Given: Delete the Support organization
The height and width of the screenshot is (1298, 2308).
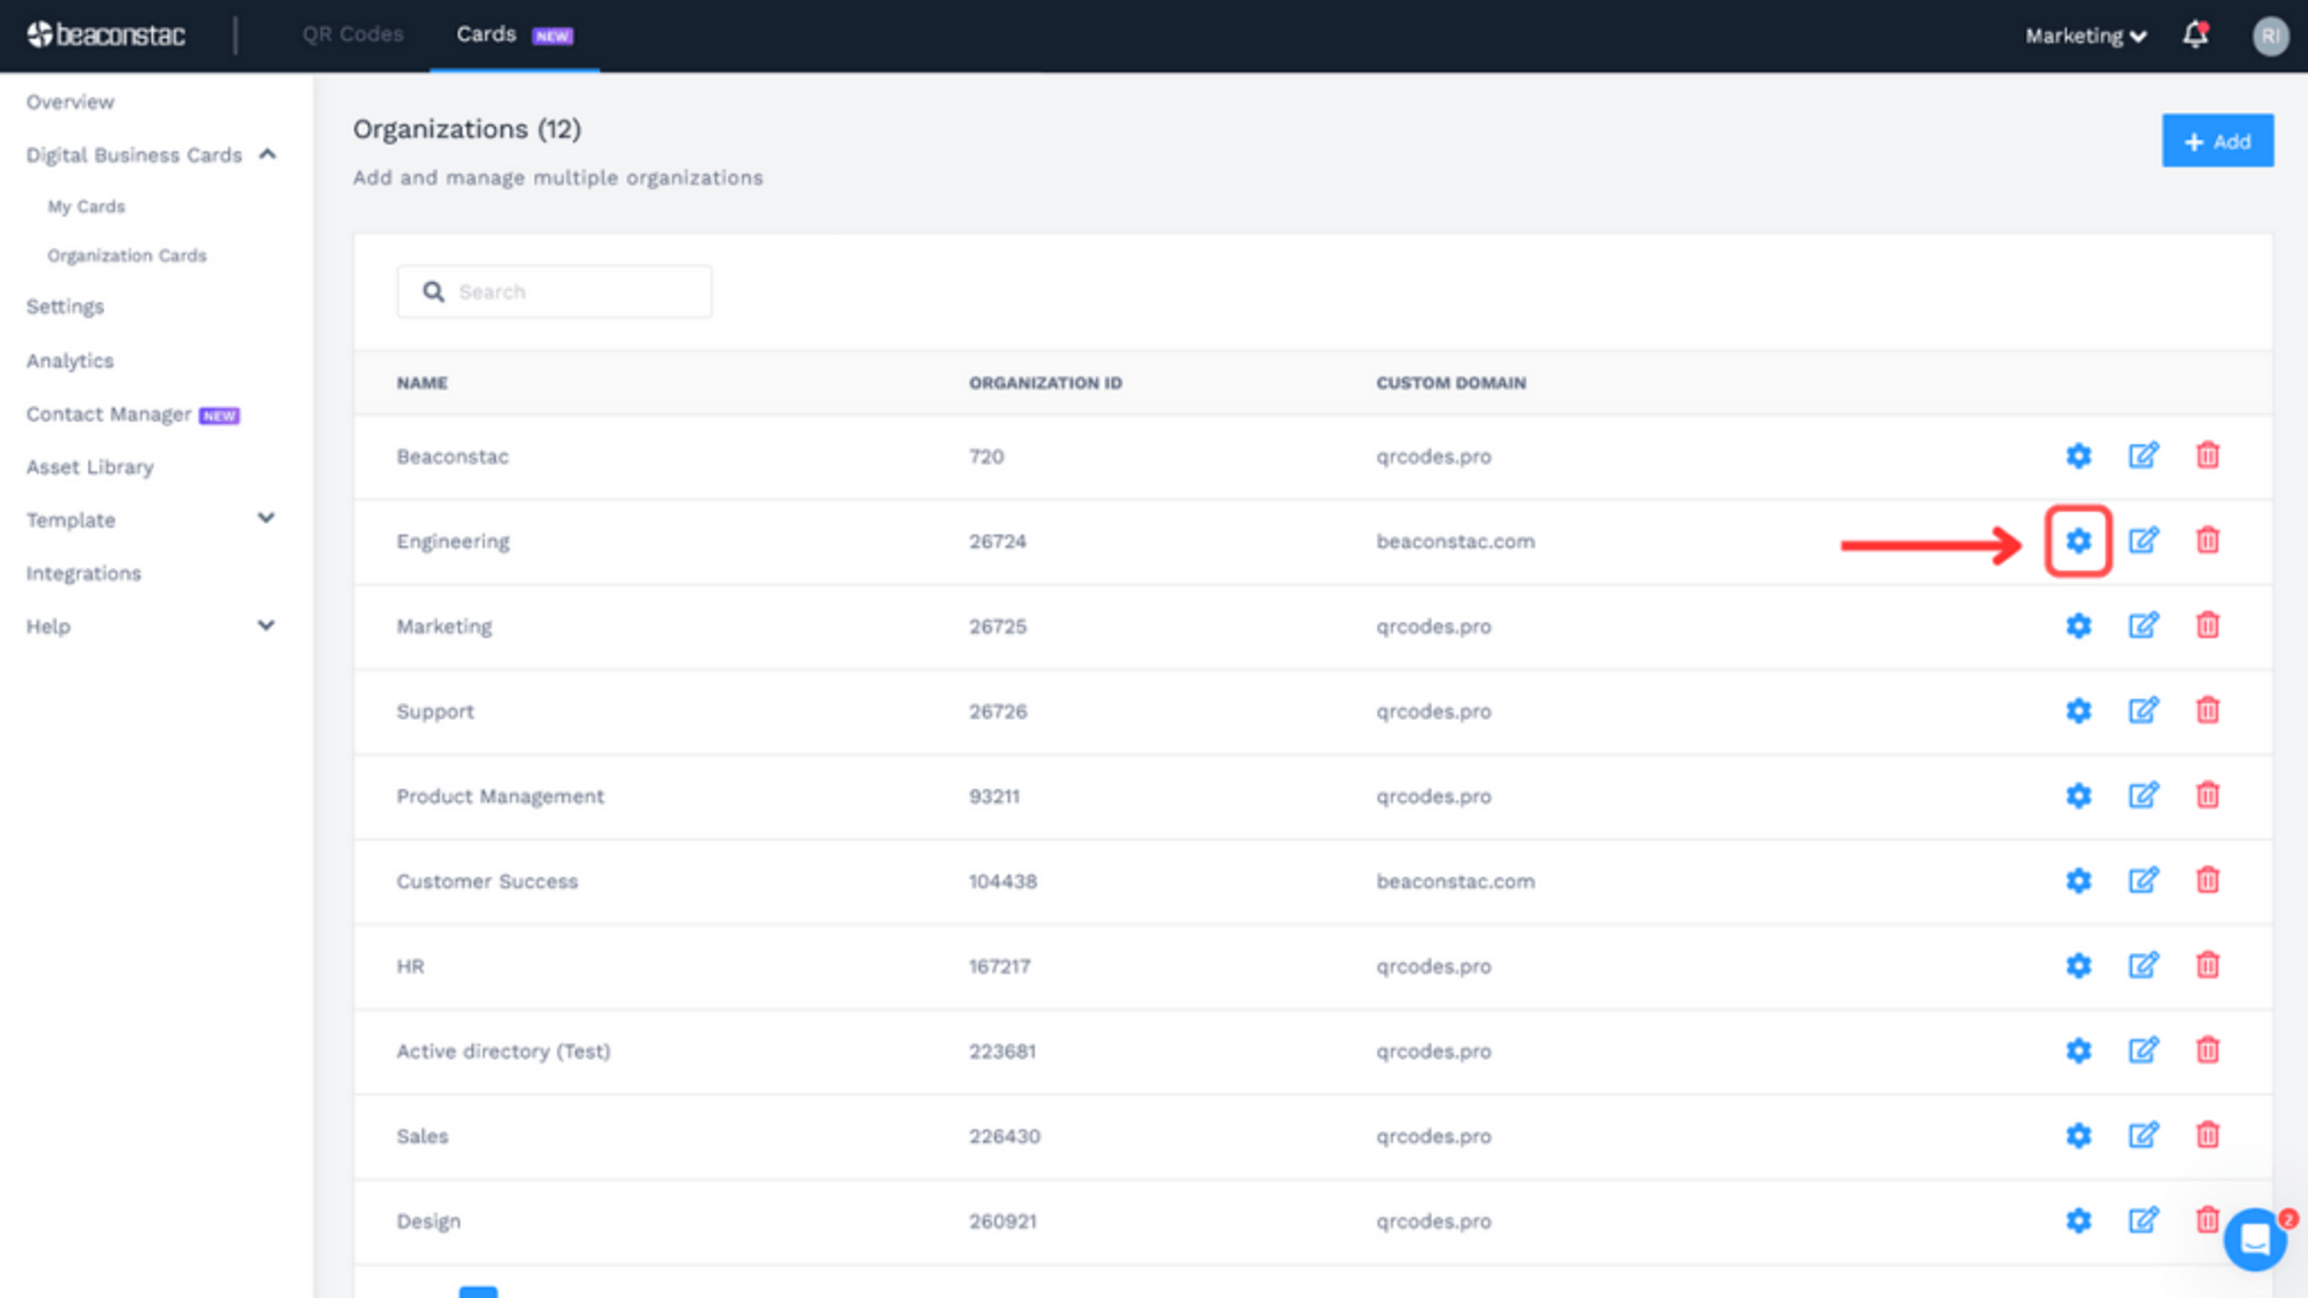Looking at the screenshot, I should [x=2208, y=710].
